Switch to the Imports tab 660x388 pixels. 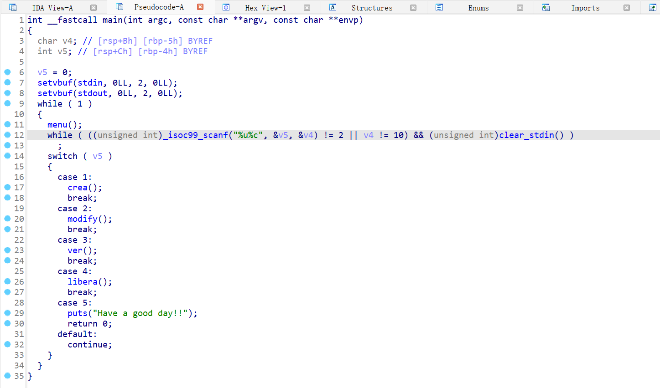point(585,8)
